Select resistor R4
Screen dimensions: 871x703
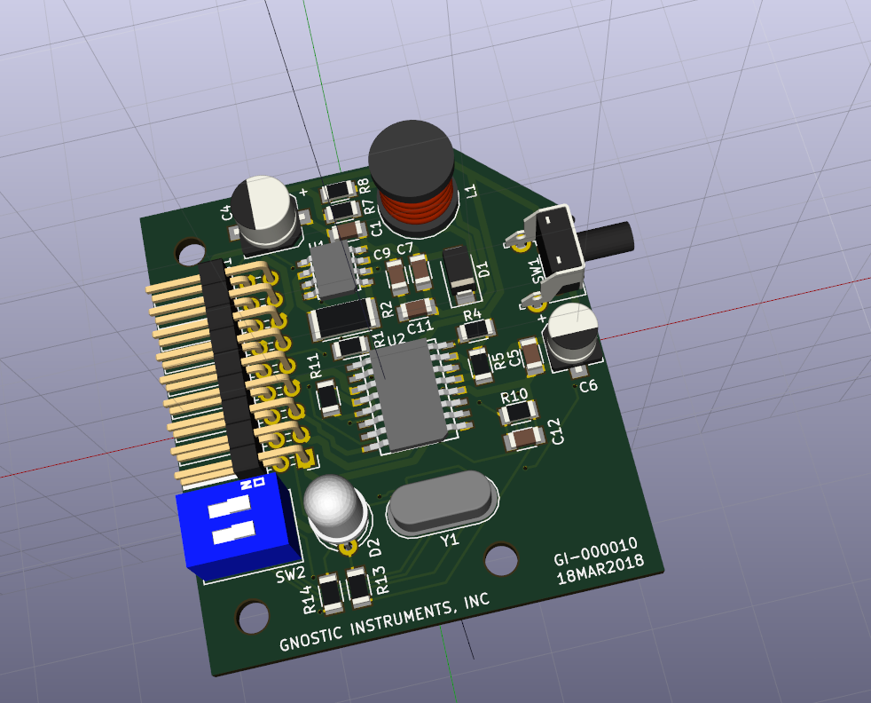pyautogui.click(x=476, y=330)
